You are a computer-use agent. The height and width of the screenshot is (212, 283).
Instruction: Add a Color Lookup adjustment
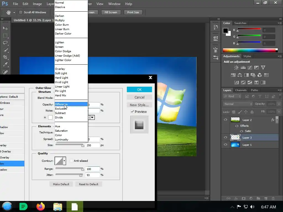click(x=266, y=75)
